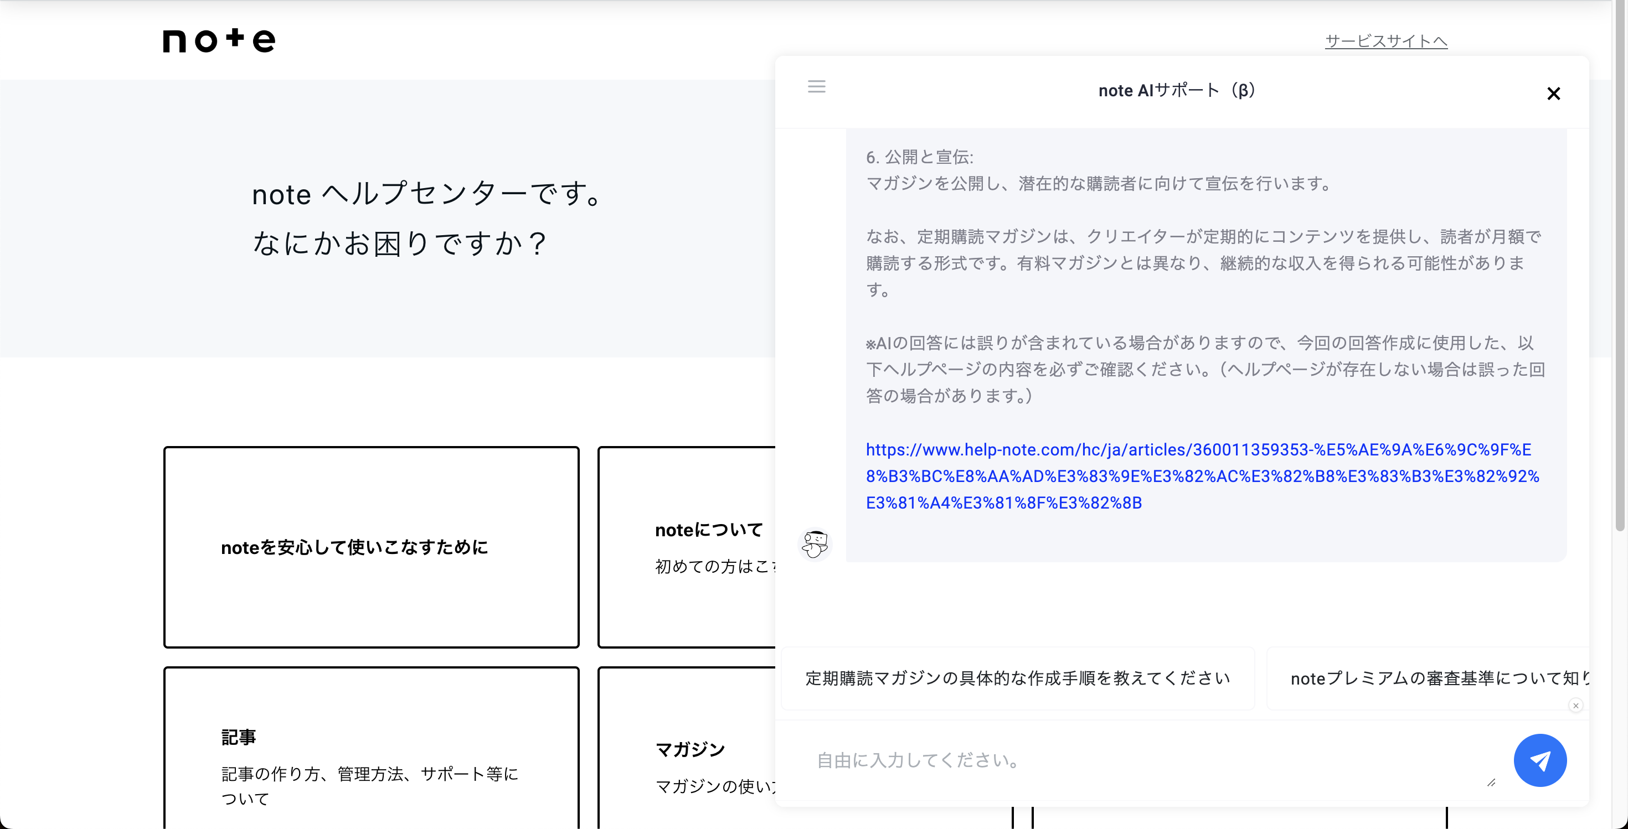Click the なお、定期購読マガジンは paragraph text
The width and height of the screenshot is (1628, 829).
tap(1203, 263)
